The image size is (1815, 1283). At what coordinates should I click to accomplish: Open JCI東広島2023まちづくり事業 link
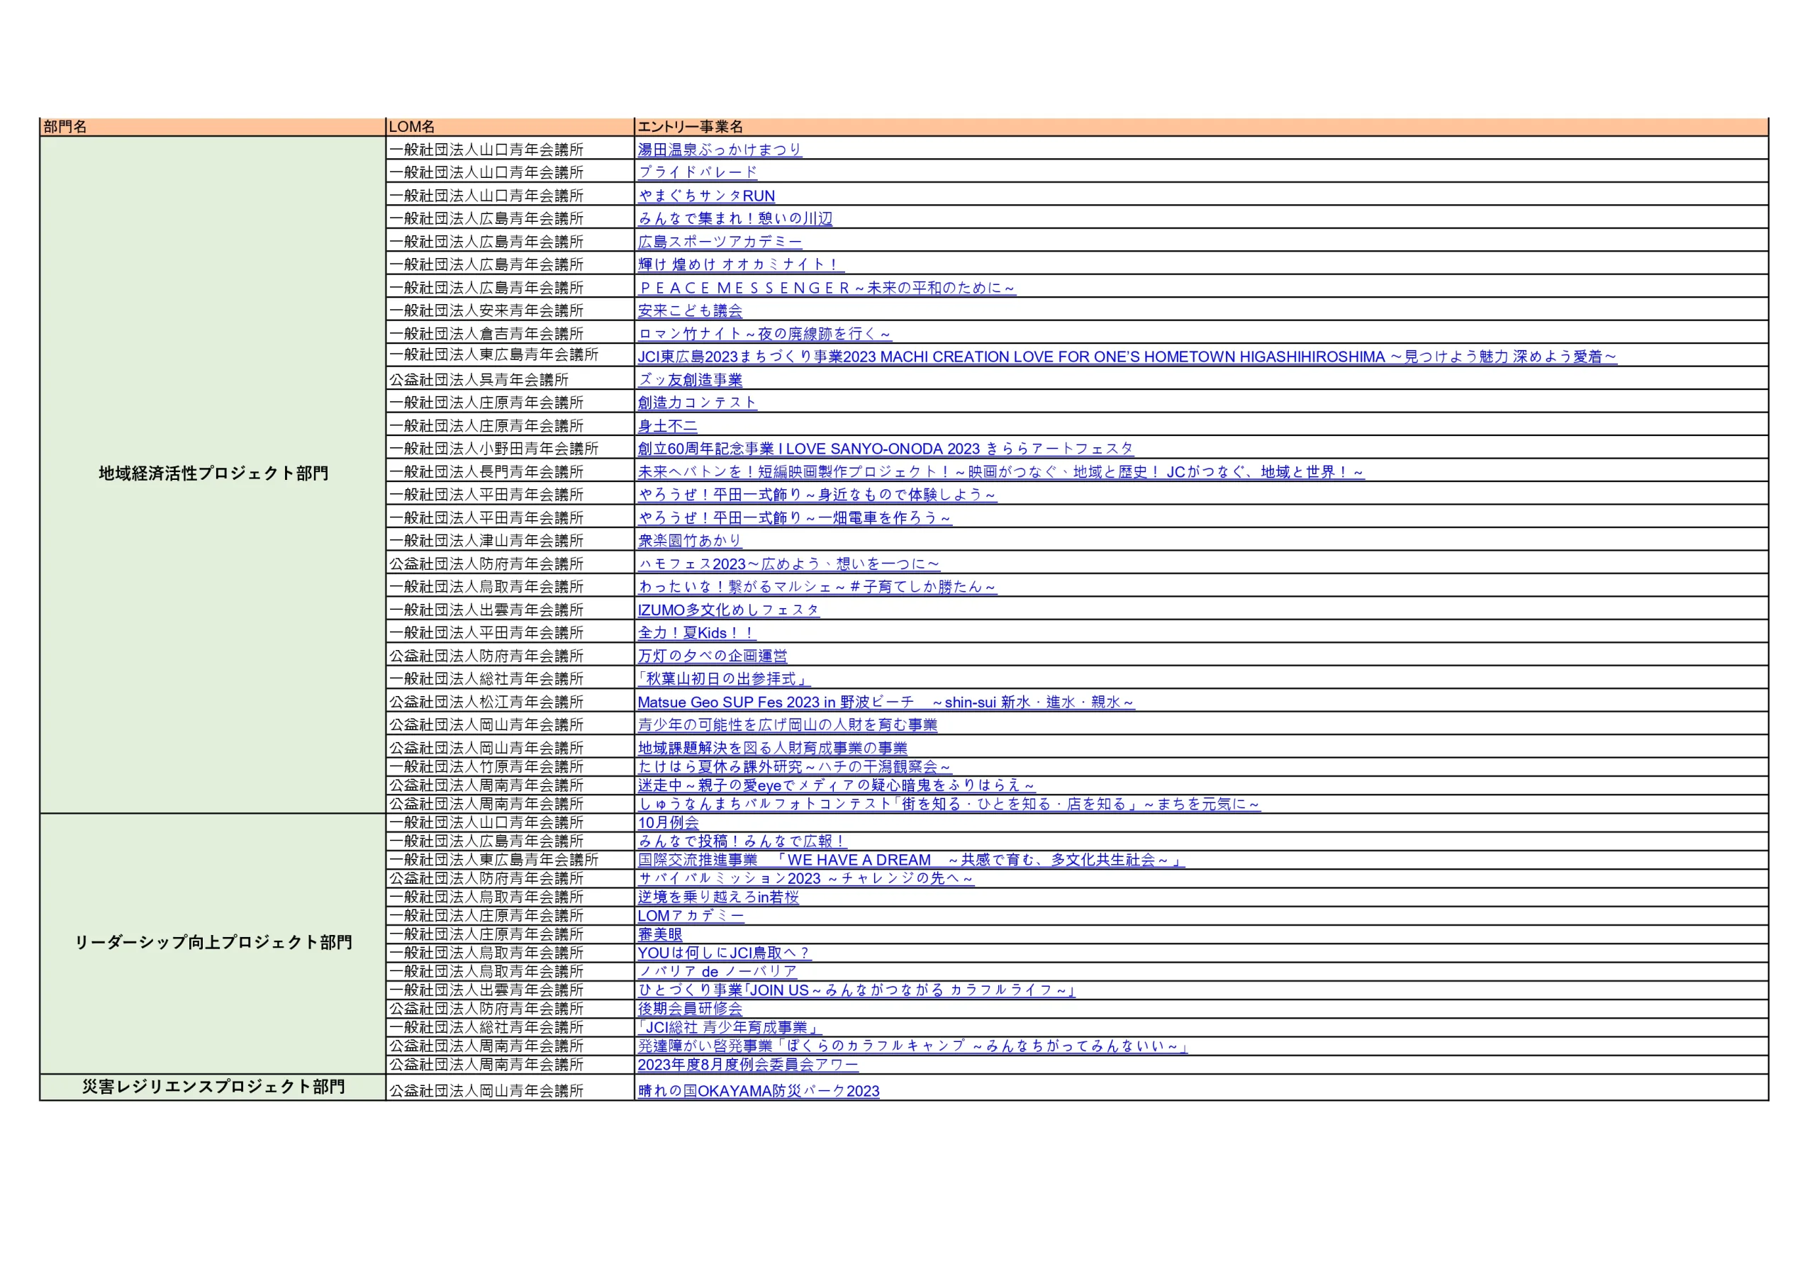click(1127, 357)
